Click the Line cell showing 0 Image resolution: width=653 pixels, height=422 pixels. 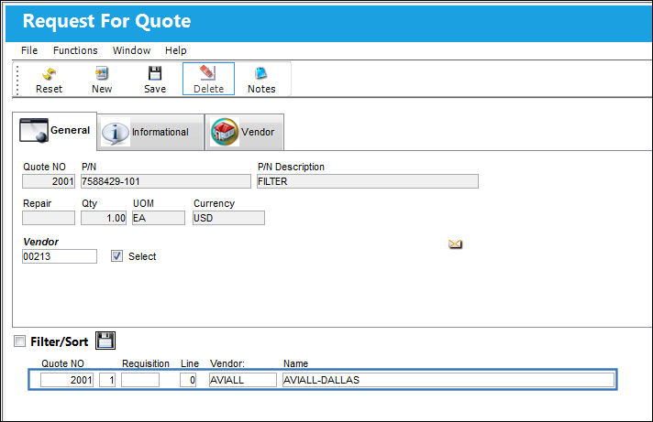(188, 380)
